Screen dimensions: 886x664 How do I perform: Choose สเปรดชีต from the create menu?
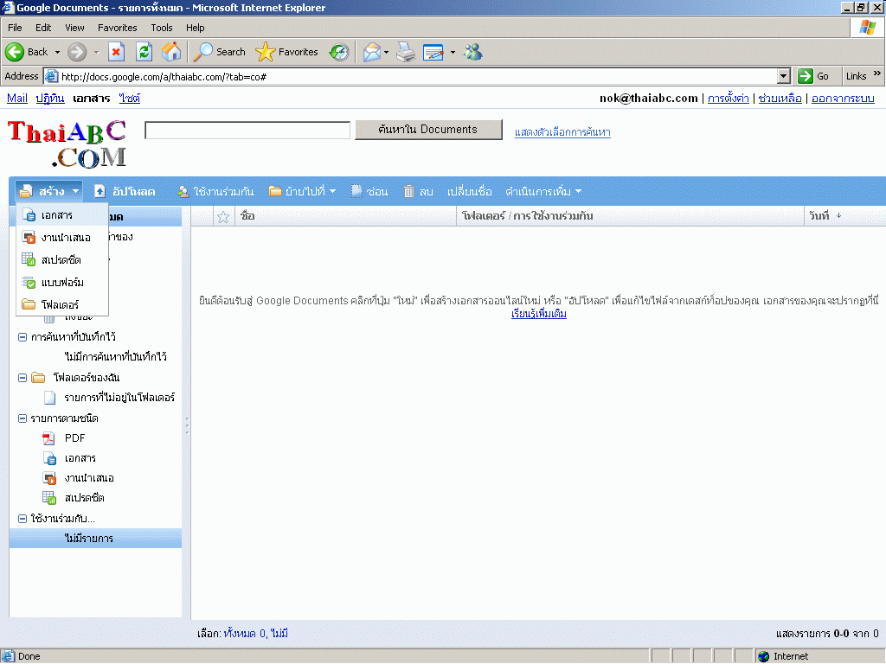click(61, 259)
